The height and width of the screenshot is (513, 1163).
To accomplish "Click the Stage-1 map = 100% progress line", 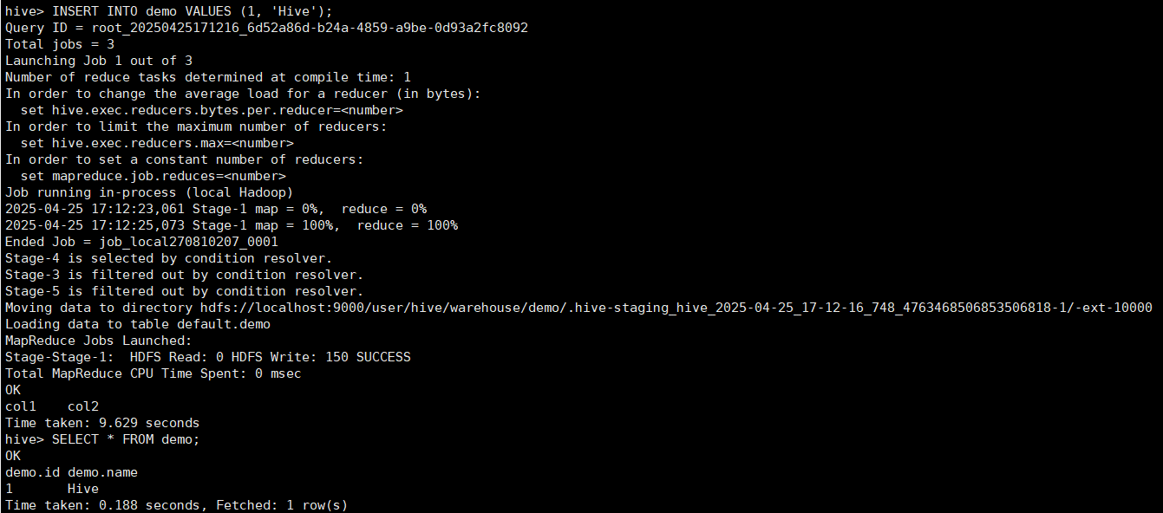I will click(x=232, y=225).
